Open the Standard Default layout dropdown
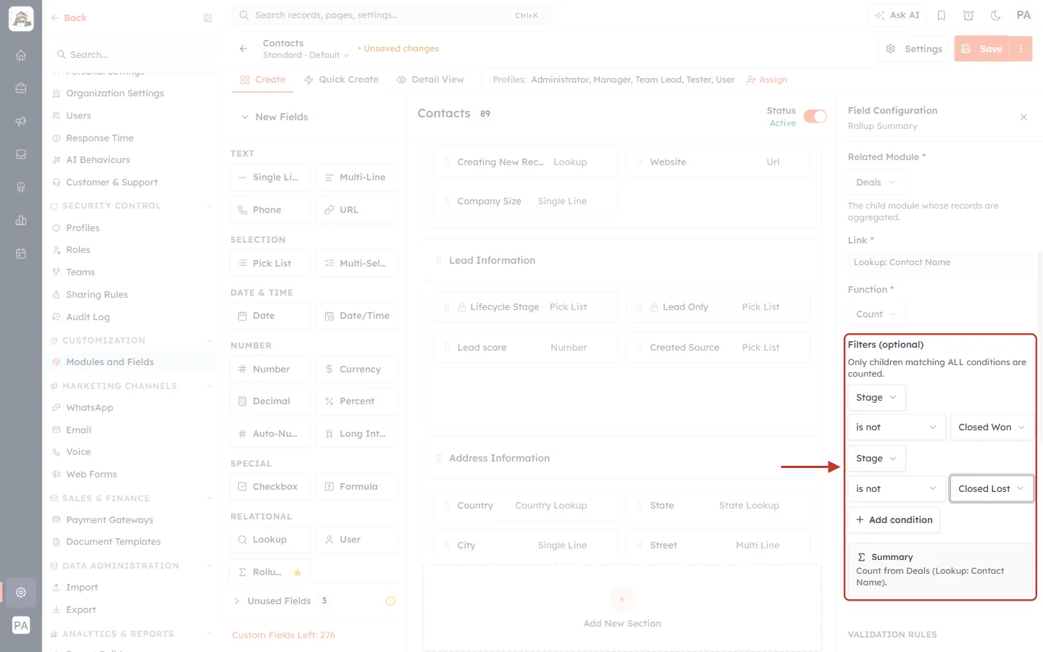The image size is (1043, 652). pyautogui.click(x=306, y=55)
